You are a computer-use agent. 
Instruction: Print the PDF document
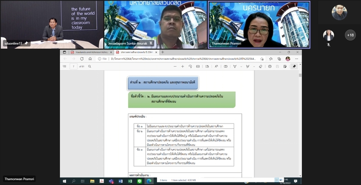[270, 66]
